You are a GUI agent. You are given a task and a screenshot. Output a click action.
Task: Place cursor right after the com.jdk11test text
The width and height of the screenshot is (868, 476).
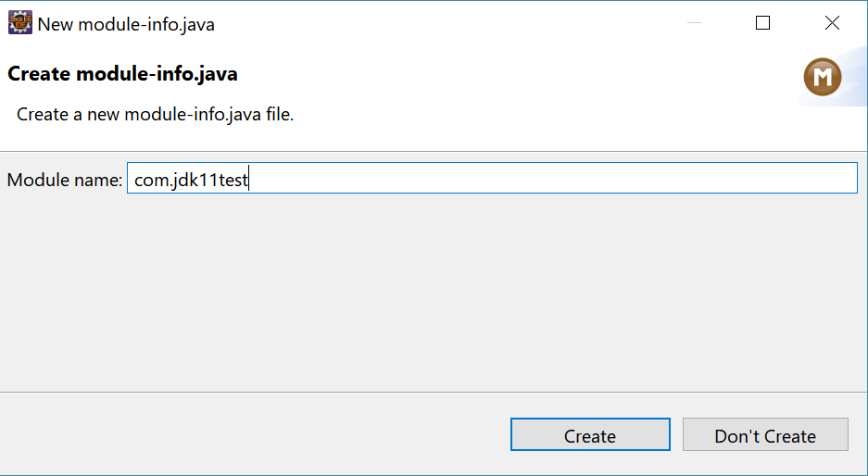pyautogui.click(x=249, y=180)
